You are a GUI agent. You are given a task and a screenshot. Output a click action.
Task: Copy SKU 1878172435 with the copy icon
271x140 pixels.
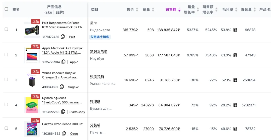click(x=63, y=37)
